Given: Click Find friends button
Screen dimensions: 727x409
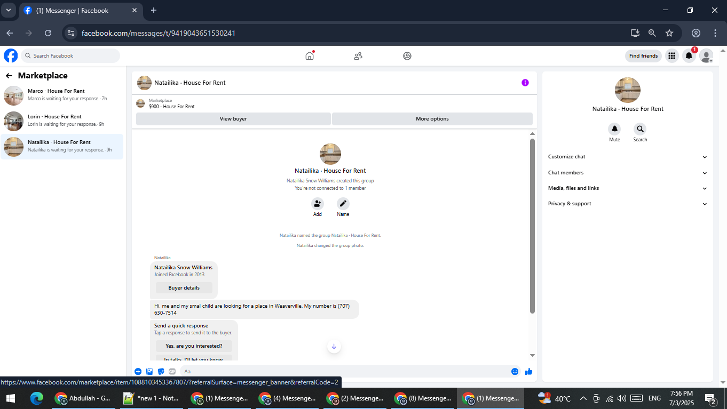Looking at the screenshot, I should (643, 56).
